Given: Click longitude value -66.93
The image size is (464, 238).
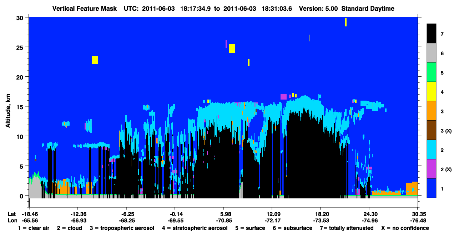Looking at the screenshot, I should [78, 220].
